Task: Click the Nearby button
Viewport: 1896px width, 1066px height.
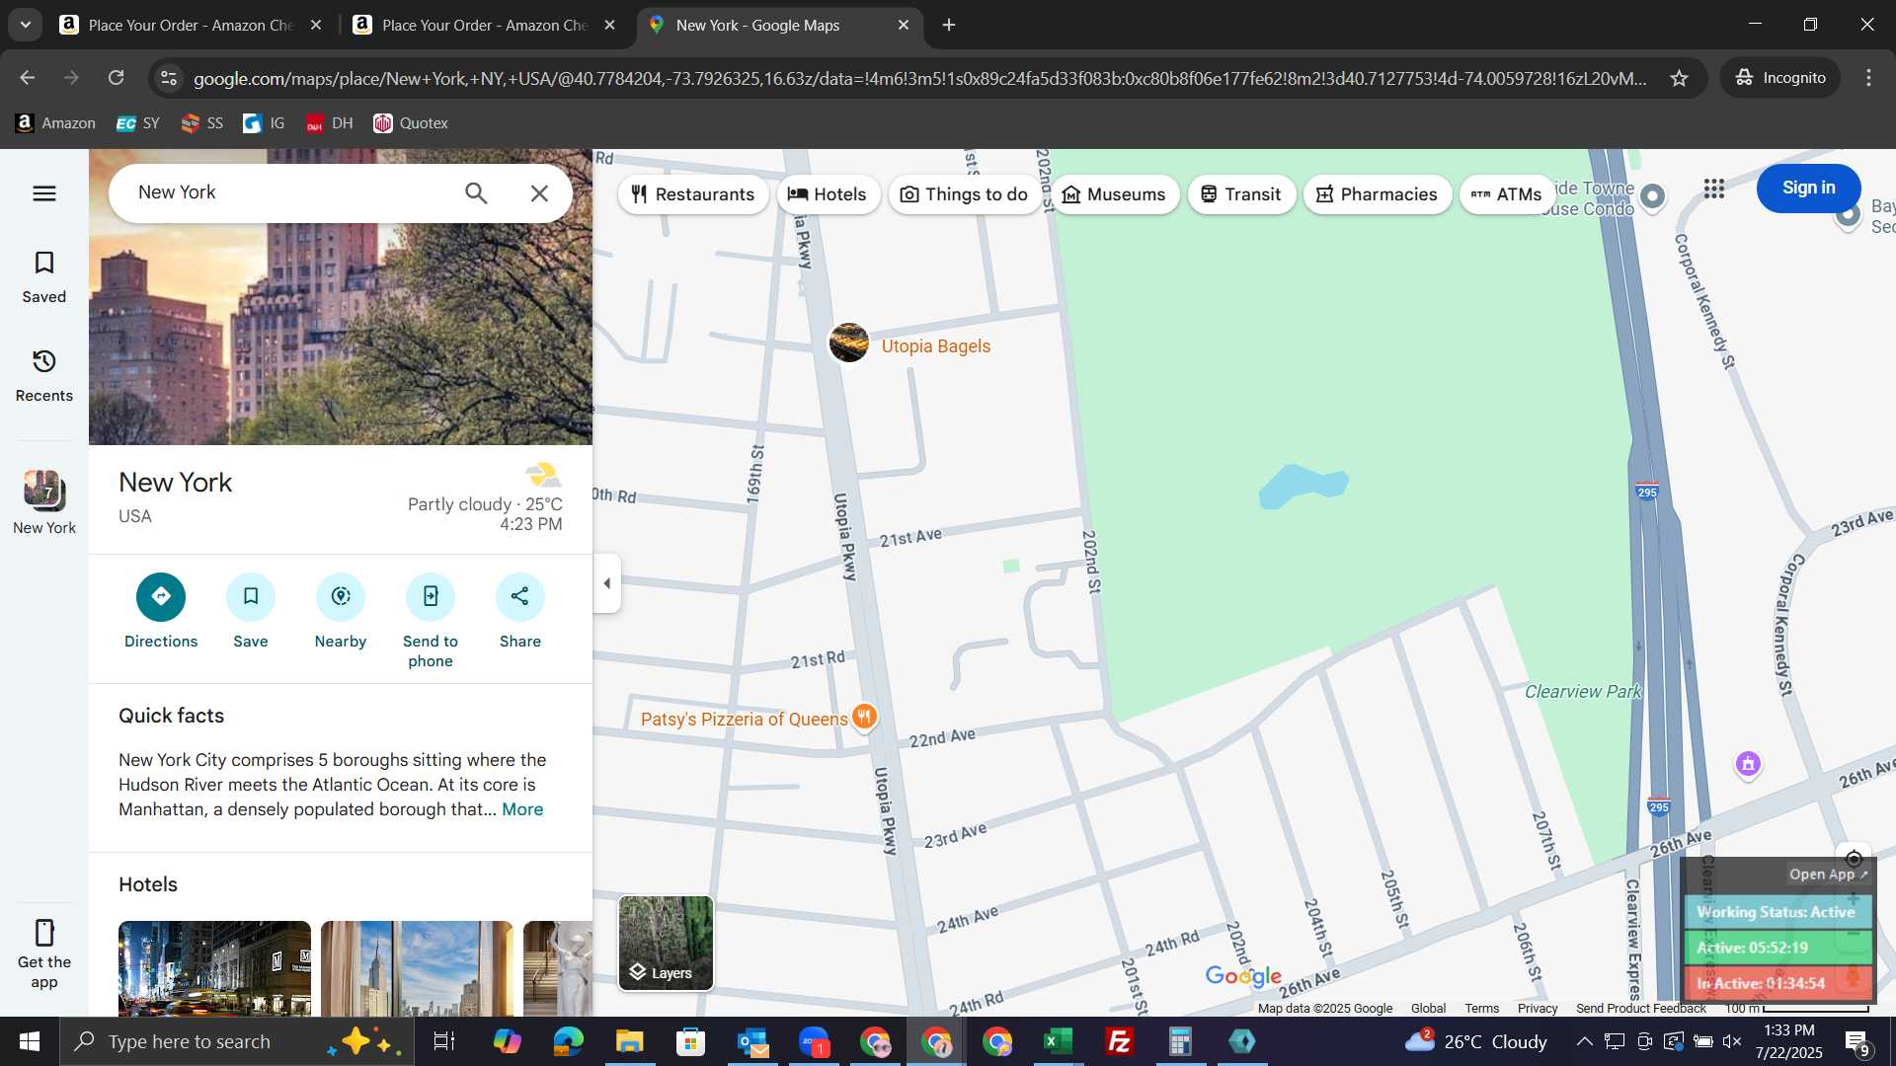Action: click(x=341, y=611)
